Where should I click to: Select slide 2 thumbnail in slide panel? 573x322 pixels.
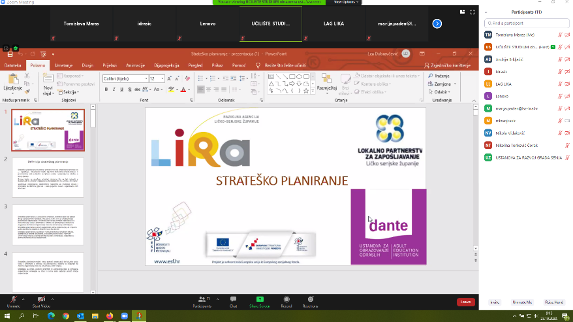pyautogui.click(x=48, y=176)
